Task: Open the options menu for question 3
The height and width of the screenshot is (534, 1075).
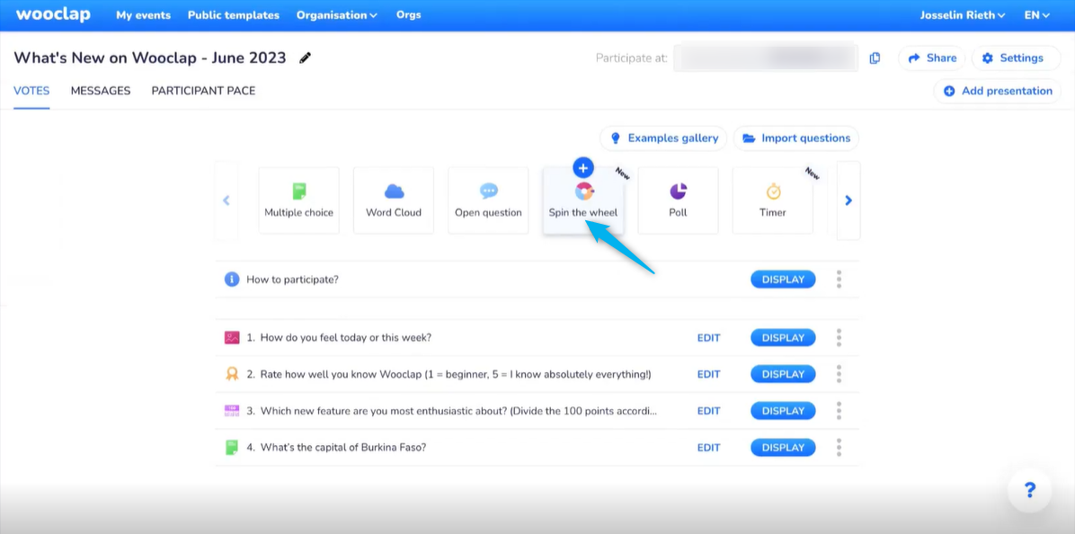Action: (x=839, y=411)
